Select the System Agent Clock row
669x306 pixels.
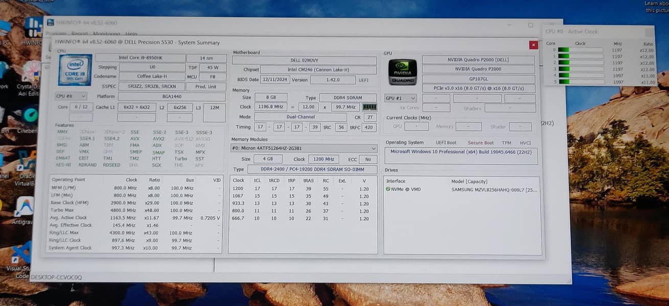(x=135, y=248)
